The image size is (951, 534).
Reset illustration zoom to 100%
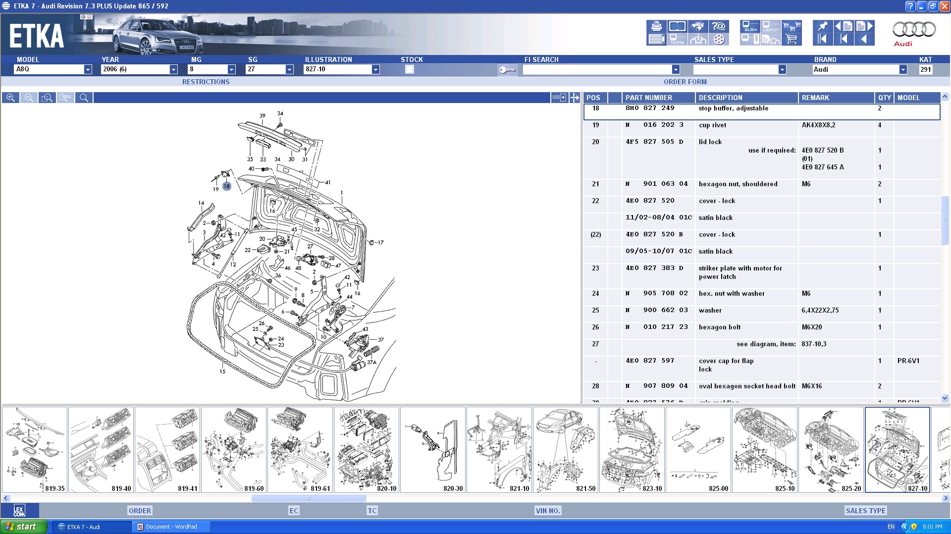pyautogui.click(x=65, y=98)
